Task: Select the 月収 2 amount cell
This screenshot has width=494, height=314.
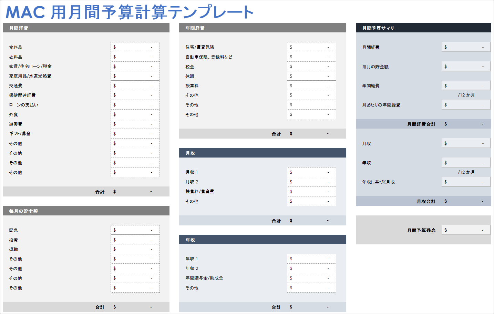Action: [311, 182]
